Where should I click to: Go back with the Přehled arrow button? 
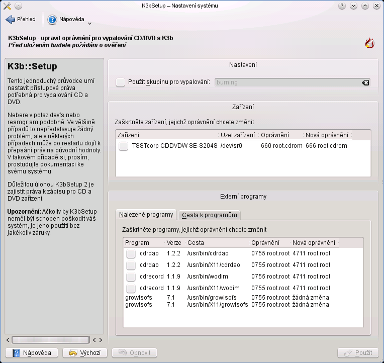click(21, 19)
